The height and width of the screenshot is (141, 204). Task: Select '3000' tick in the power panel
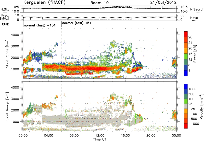15,46
